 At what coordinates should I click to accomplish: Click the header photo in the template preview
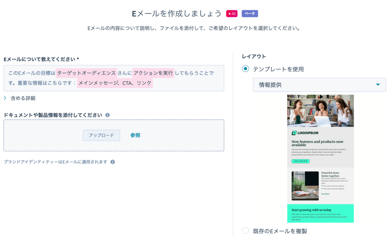pyautogui.click(x=320, y=111)
